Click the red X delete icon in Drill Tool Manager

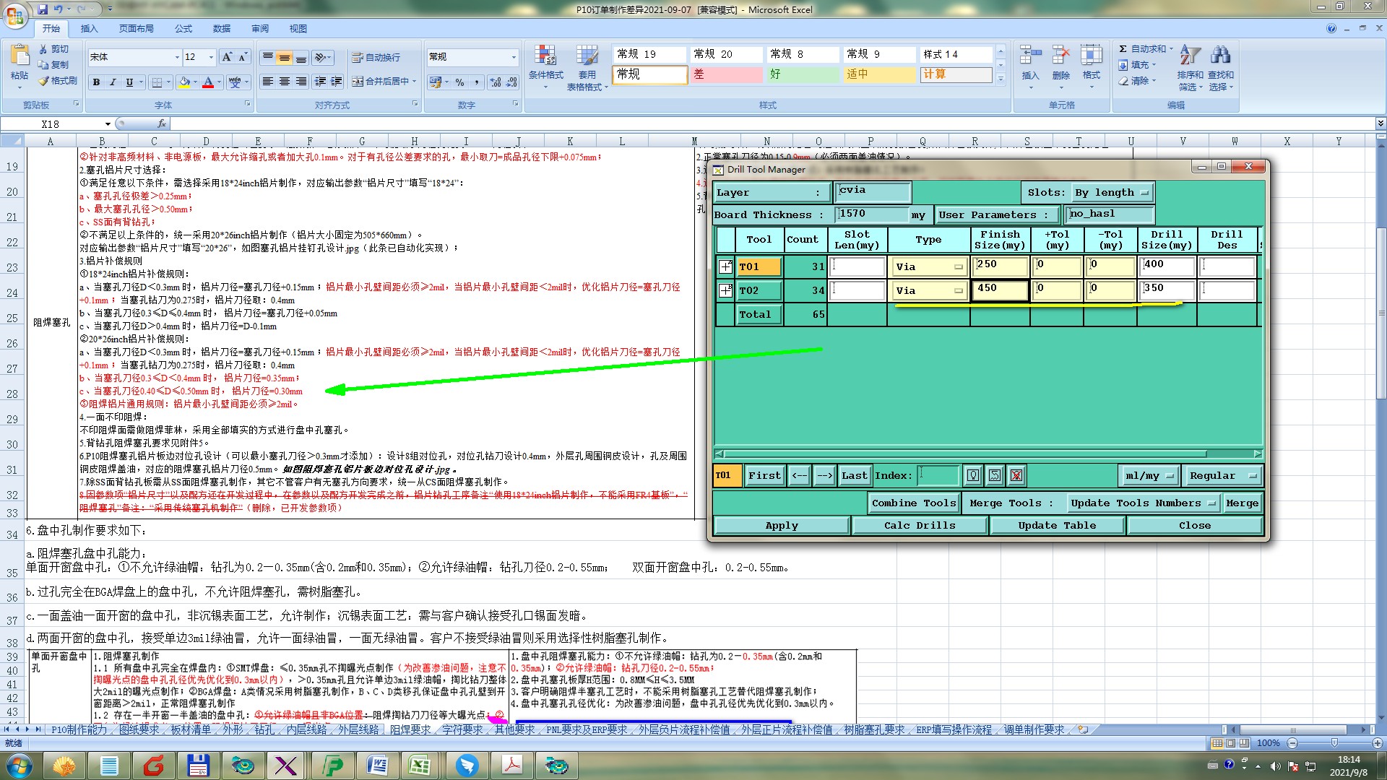coord(1016,475)
